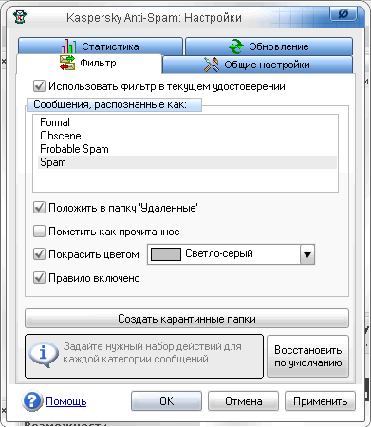Open the Статистика tab
Viewport: 371px width, 427px height.
(101, 46)
